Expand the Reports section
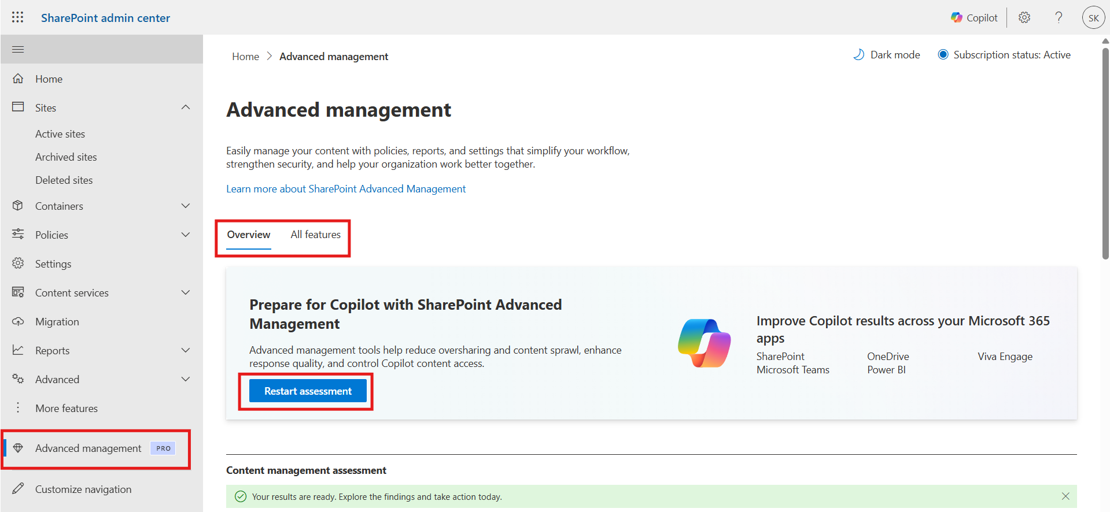 click(x=186, y=350)
